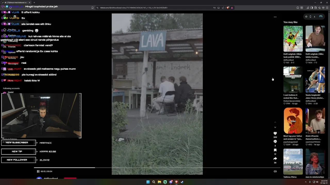Click the download desktop app icon
The image size is (330, 185).
pyautogui.click(x=315, y=16)
